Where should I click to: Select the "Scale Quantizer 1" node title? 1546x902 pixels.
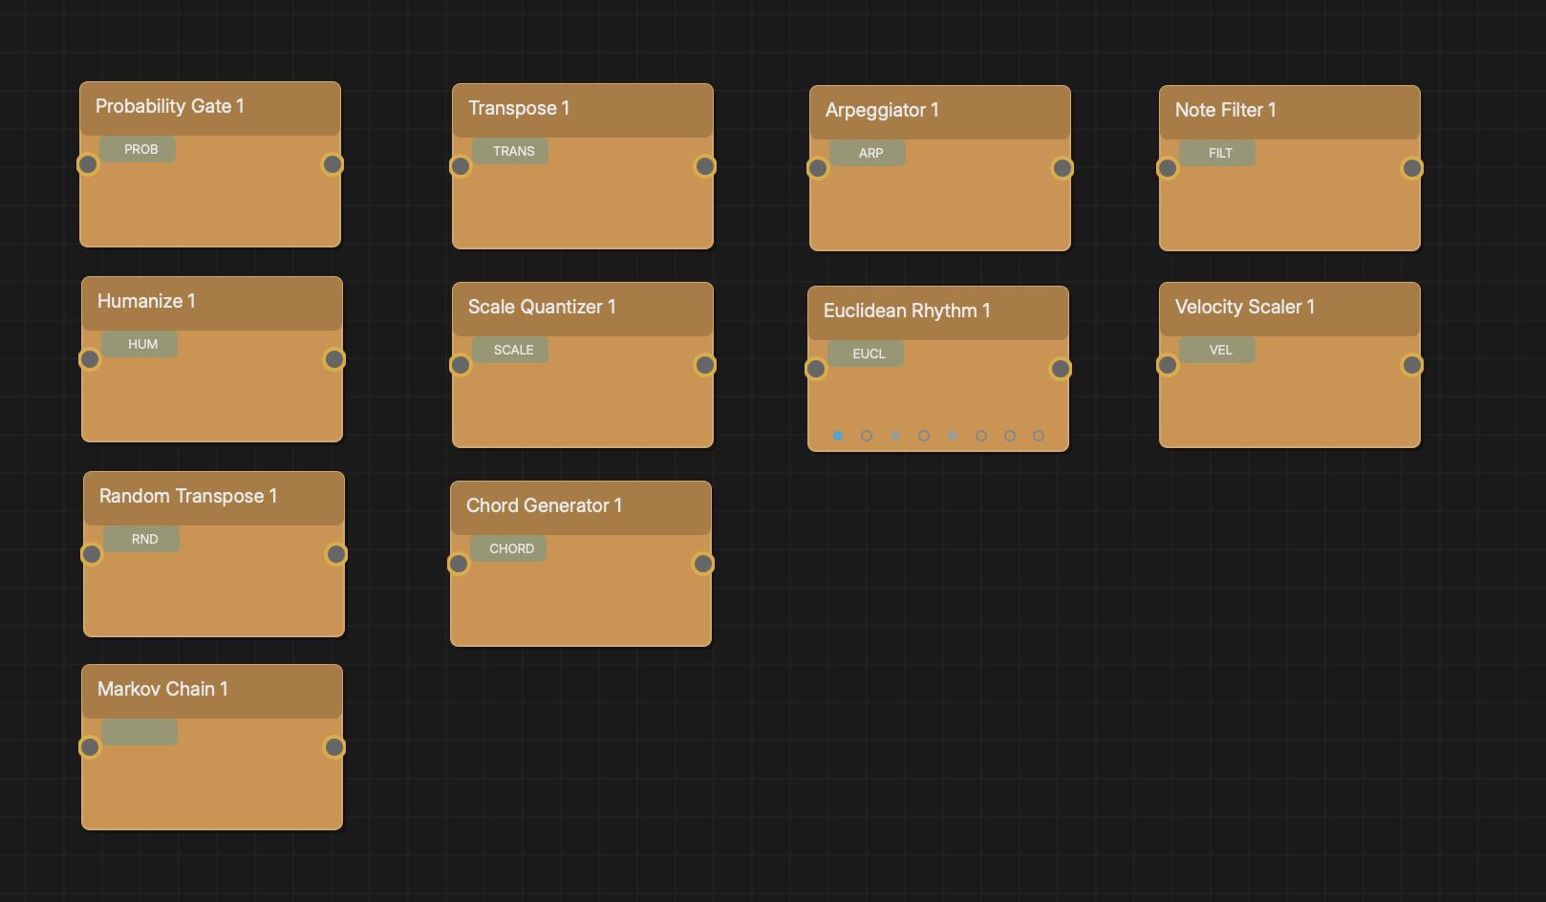(x=542, y=307)
